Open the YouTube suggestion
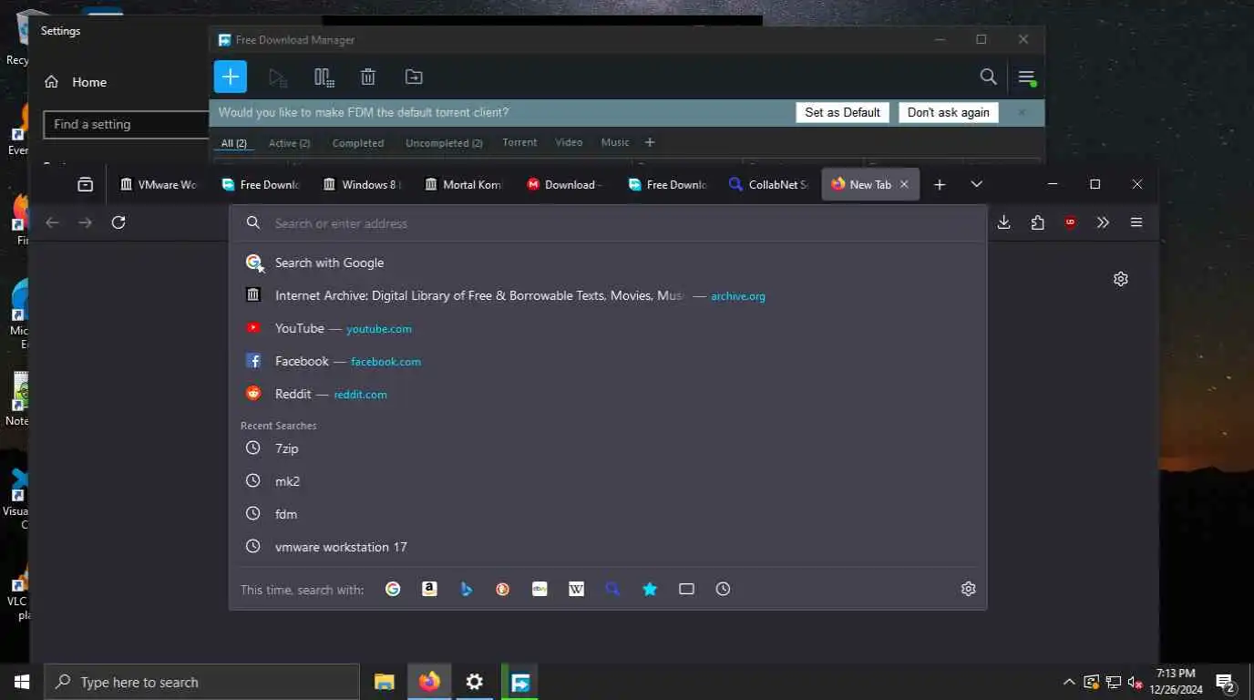 (x=608, y=328)
